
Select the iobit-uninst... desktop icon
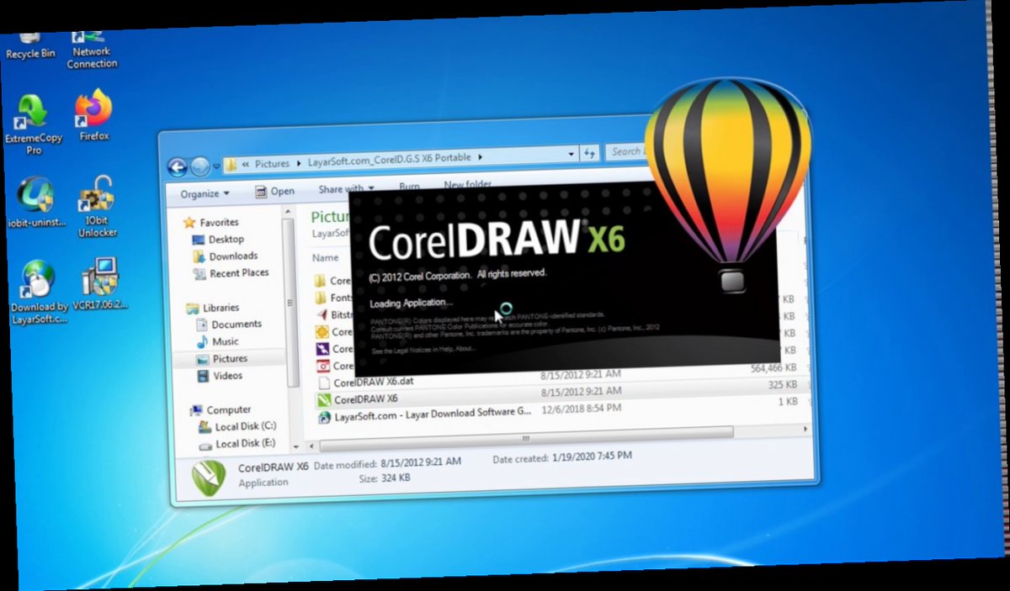36,203
